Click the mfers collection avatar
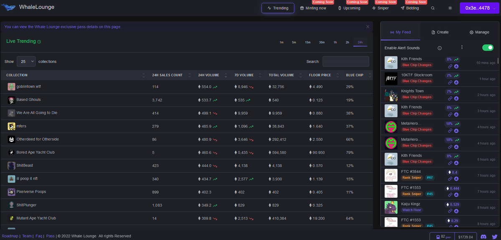 coord(11,126)
